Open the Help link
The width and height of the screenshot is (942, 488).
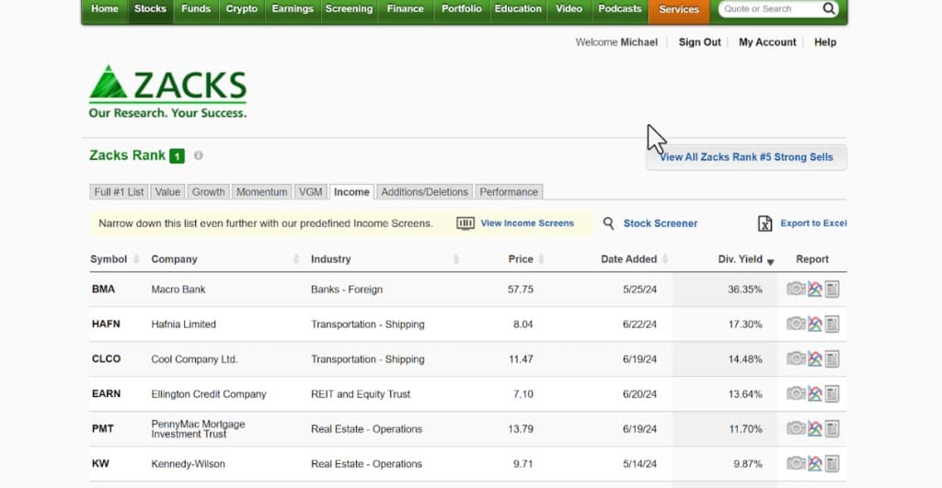[825, 42]
